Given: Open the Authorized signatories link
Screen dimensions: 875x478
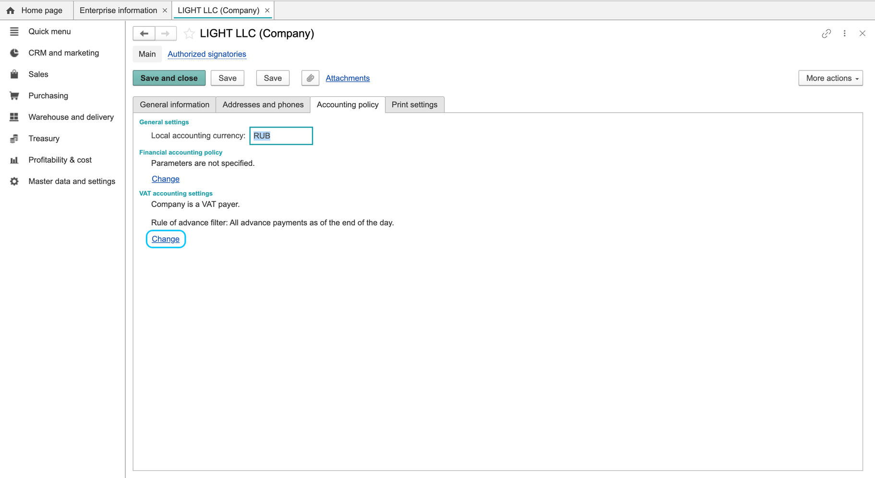Looking at the screenshot, I should click(207, 54).
